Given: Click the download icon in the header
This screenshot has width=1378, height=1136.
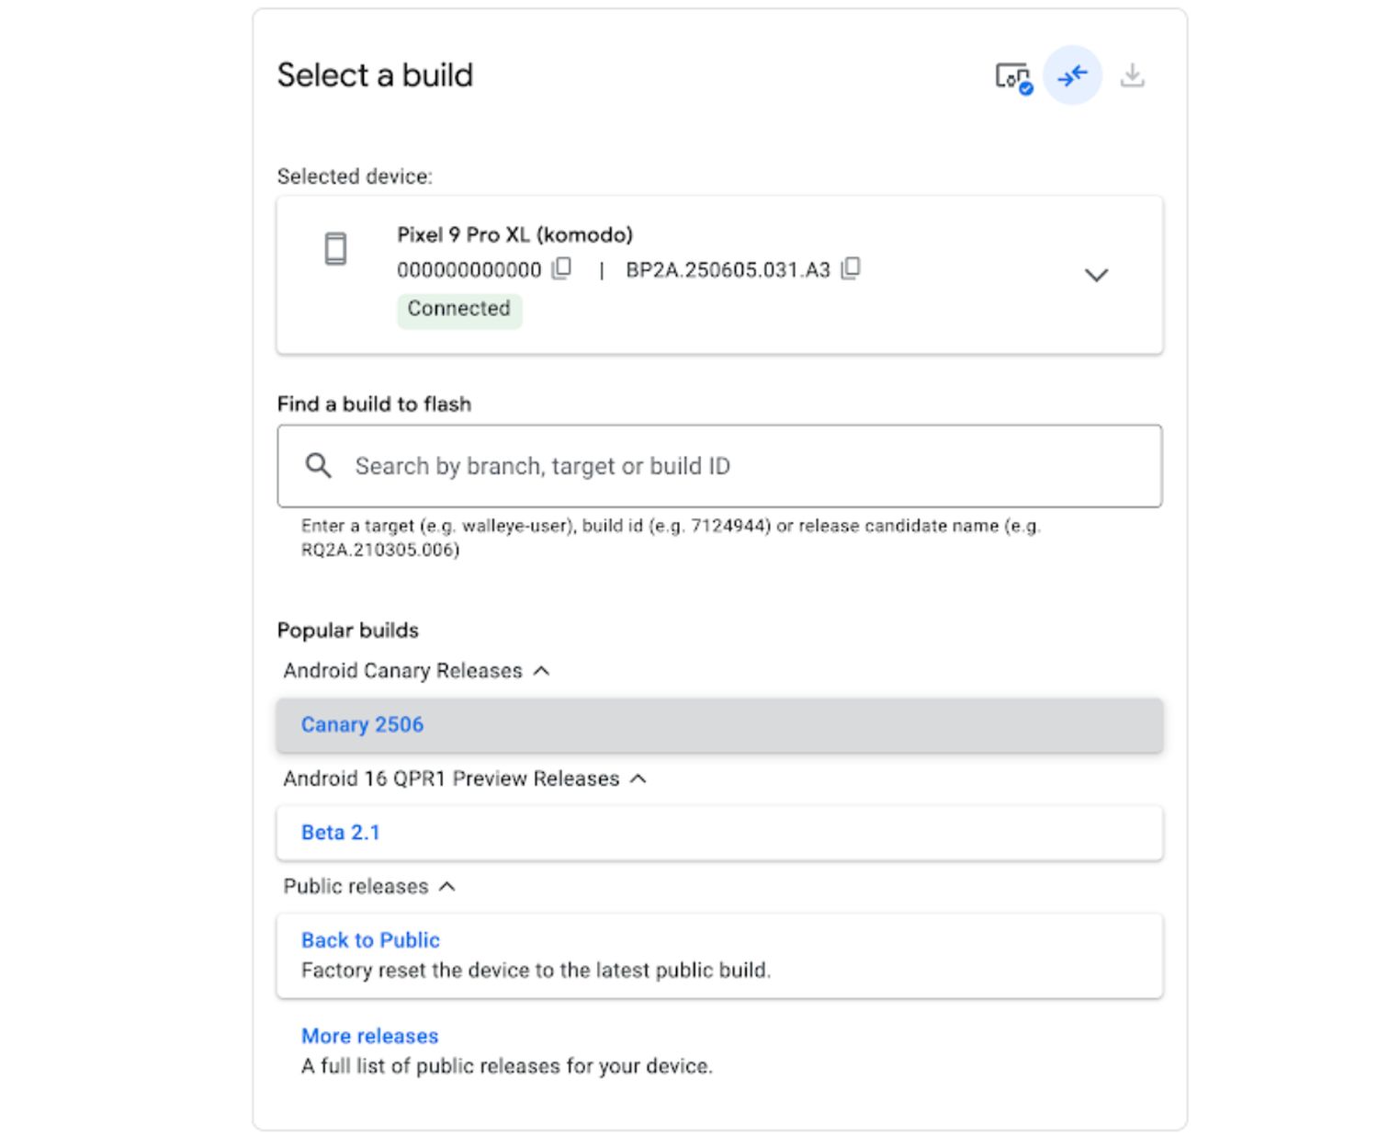Looking at the screenshot, I should (x=1132, y=75).
